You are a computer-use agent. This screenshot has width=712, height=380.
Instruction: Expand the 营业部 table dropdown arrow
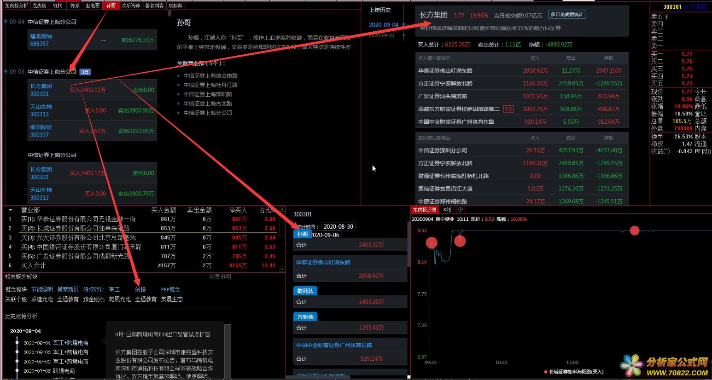[10, 210]
